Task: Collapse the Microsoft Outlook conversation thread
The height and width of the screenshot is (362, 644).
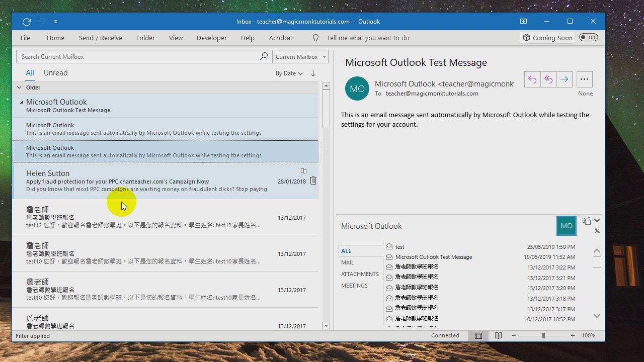Action: (x=22, y=102)
